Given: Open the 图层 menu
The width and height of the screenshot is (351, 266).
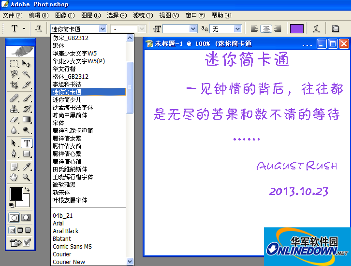Looking at the screenshot, I should point(91,15).
